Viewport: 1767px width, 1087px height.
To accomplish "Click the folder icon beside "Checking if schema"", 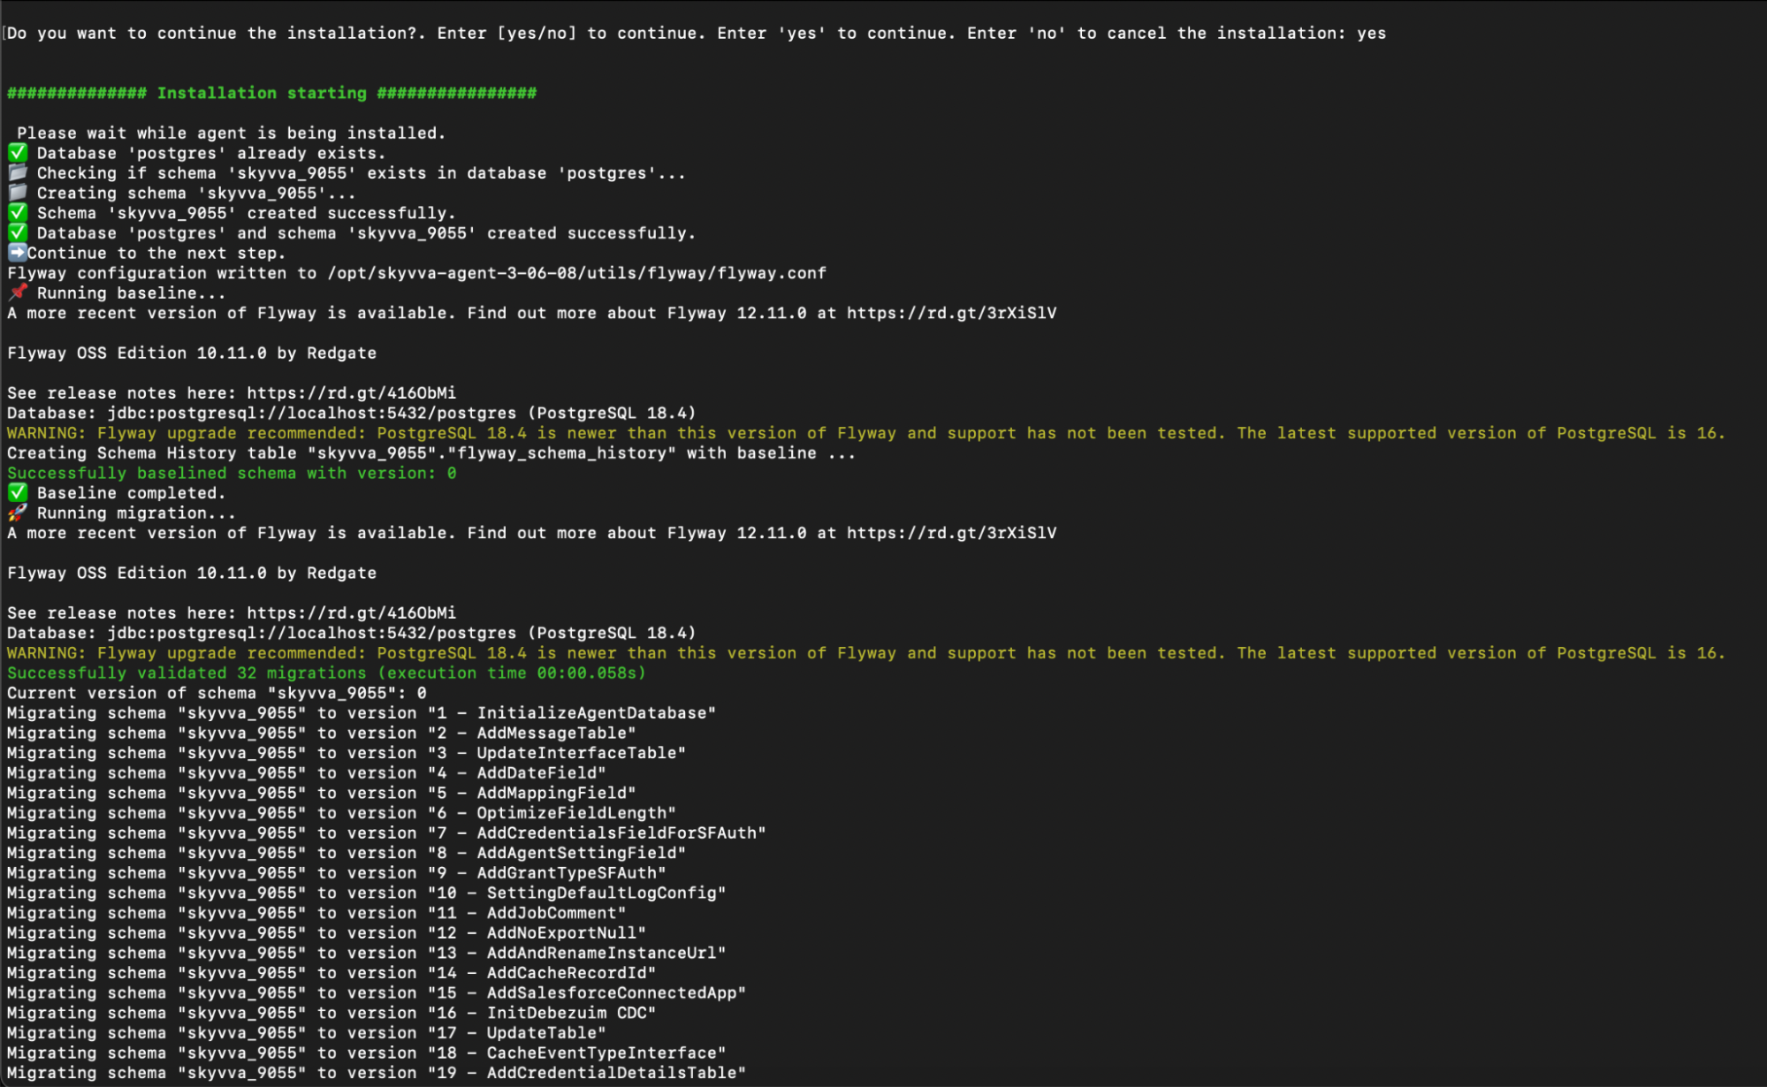I will (x=18, y=173).
